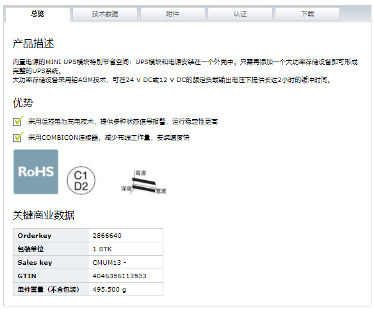Click the 产品描述 heading

coord(33,44)
